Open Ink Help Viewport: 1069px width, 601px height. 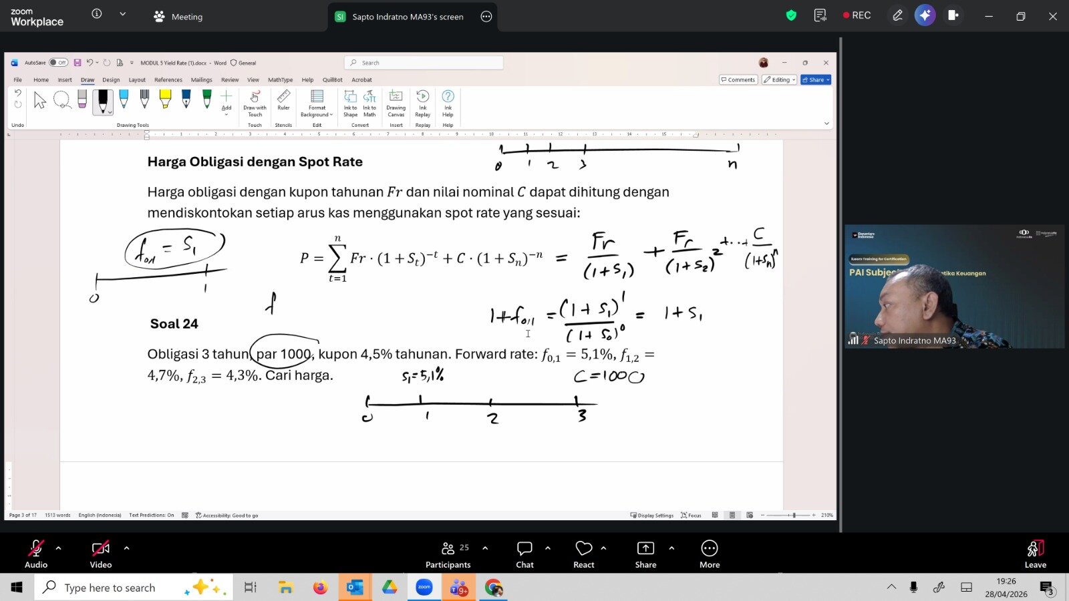point(448,104)
